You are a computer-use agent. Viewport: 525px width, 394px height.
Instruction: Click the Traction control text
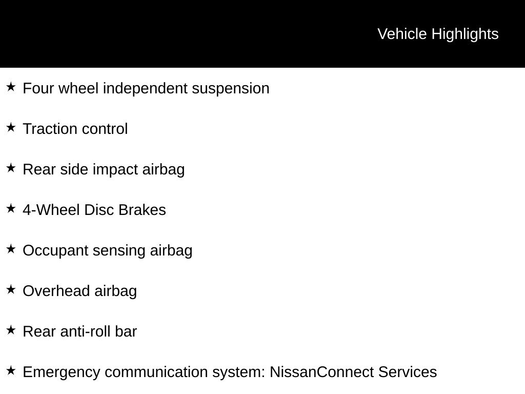tap(75, 129)
